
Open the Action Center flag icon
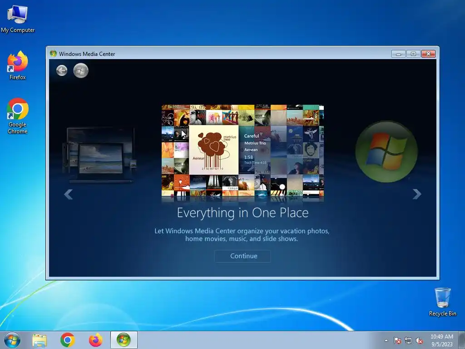click(397, 341)
